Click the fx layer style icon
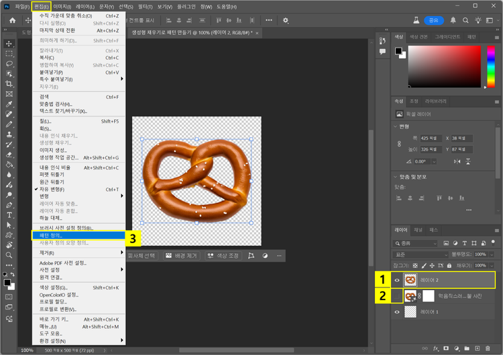 click(x=435, y=348)
